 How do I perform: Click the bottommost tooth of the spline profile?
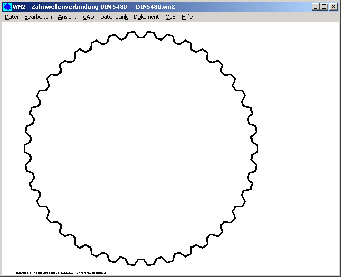tap(141, 262)
